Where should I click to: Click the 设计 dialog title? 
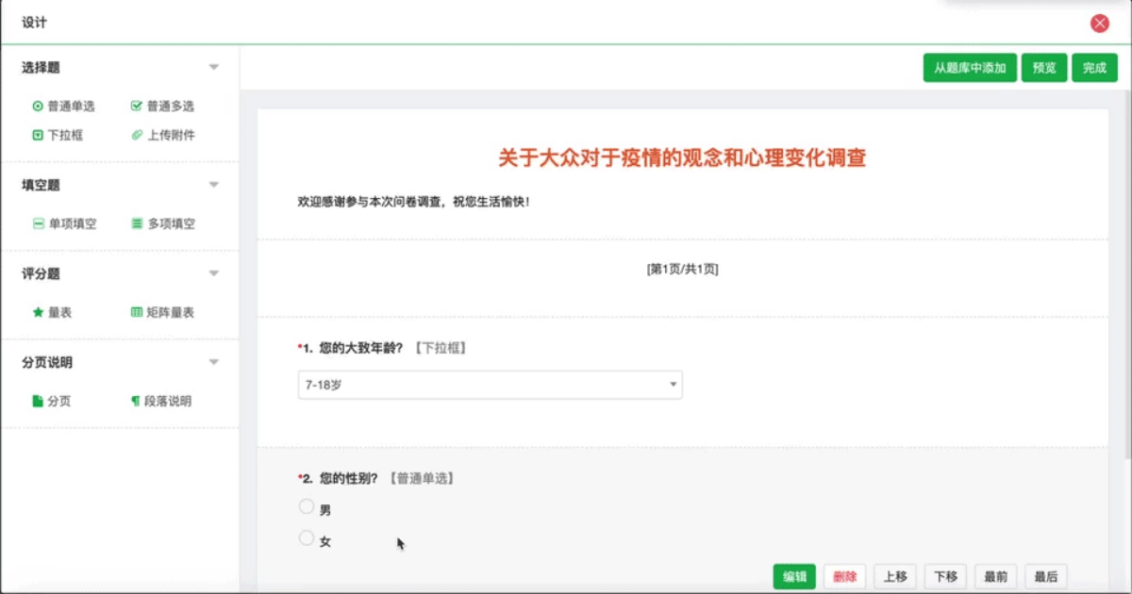pyautogui.click(x=34, y=23)
